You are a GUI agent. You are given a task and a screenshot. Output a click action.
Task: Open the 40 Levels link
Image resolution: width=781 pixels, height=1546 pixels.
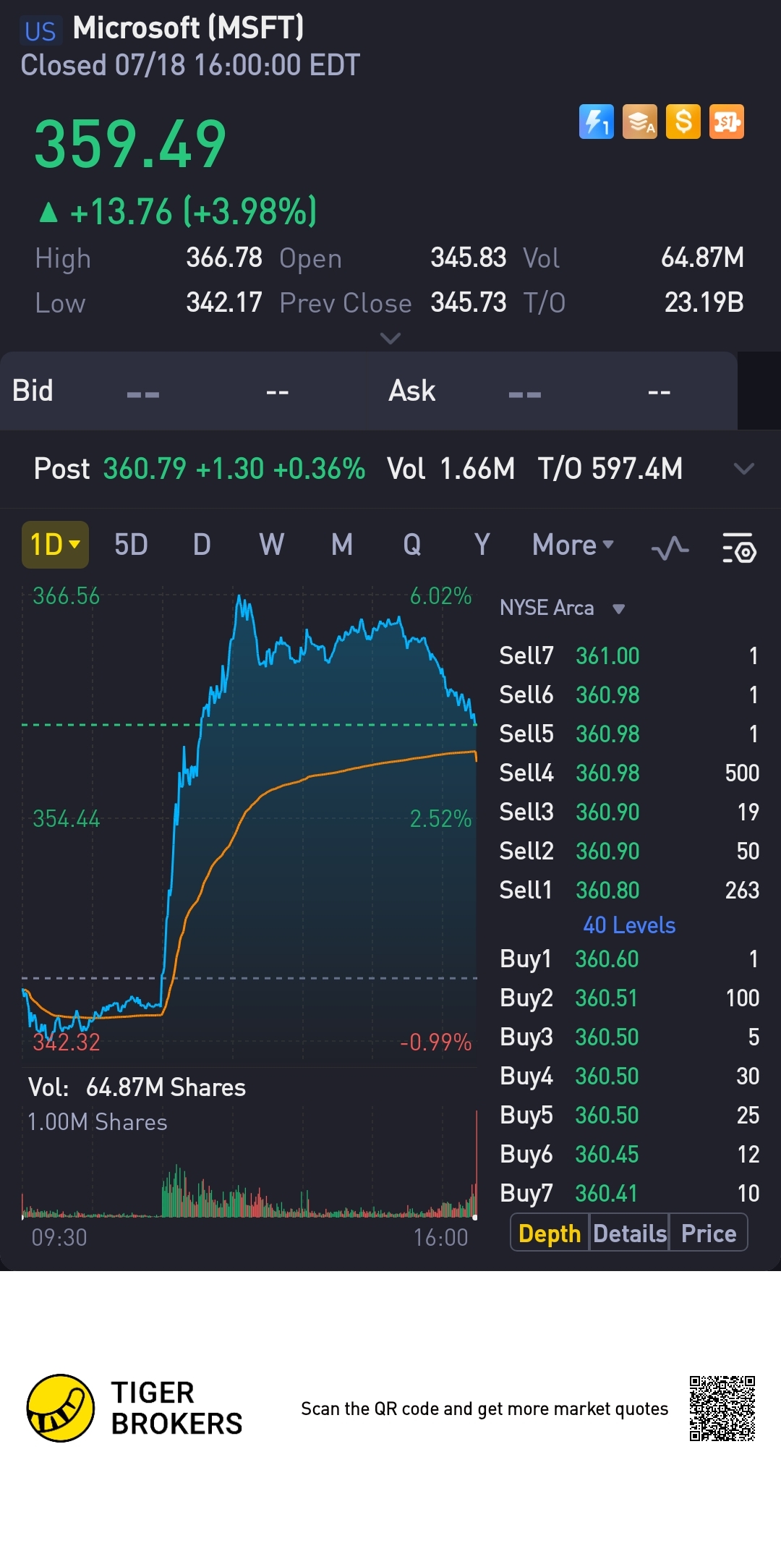click(629, 925)
